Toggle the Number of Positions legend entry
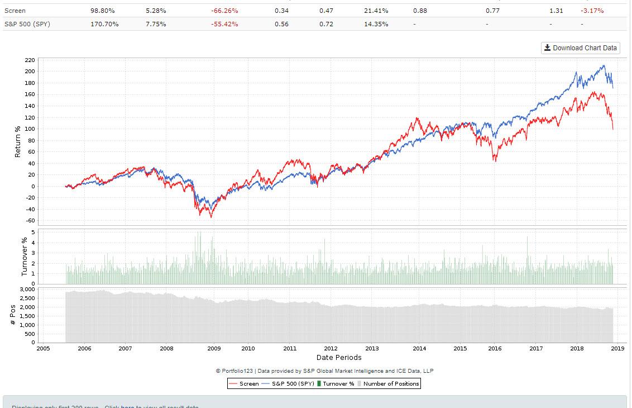Viewport: 632px width, 408px height. [x=388, y=384]
